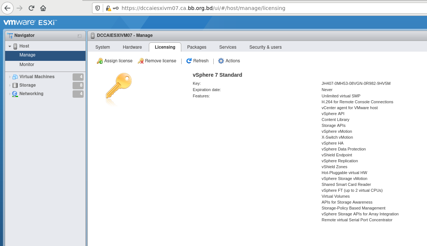
Task: Collapse the Host tree node arrow
Action: (x=10, y=46)
